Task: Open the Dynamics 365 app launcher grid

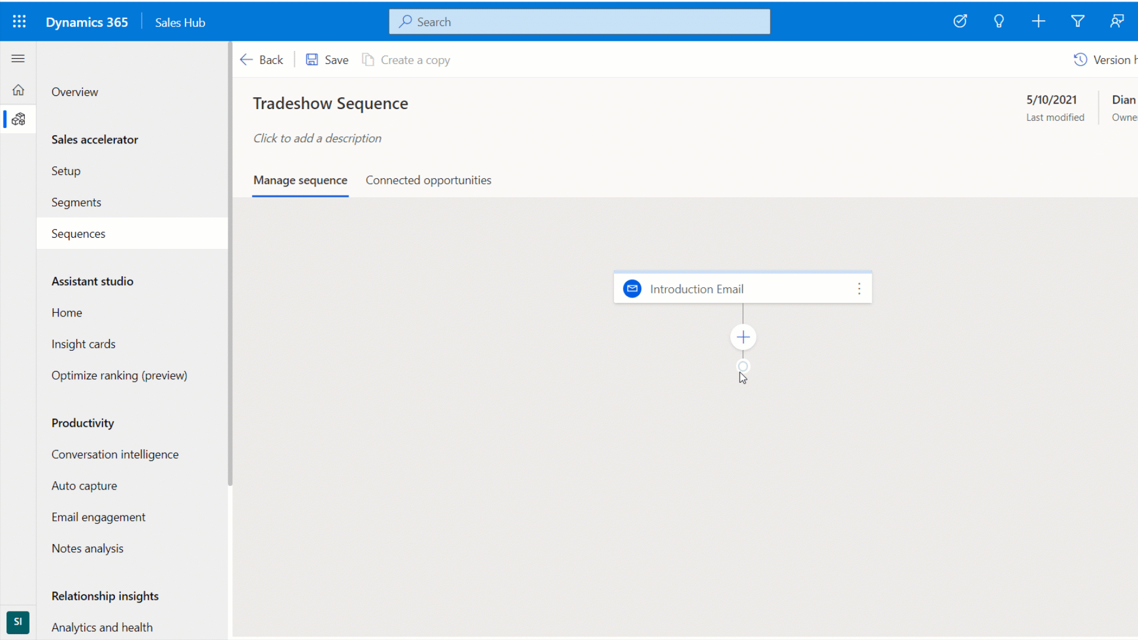Action: coord(19,22)
